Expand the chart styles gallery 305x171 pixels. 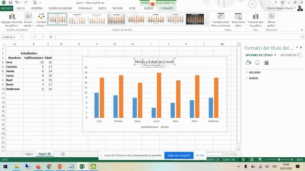(x=206, y=24)
